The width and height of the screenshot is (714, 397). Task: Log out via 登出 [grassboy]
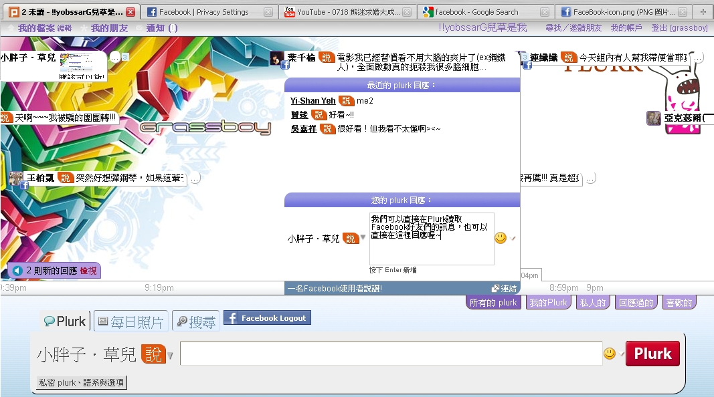pyautogui.click(x=679, y=28)
